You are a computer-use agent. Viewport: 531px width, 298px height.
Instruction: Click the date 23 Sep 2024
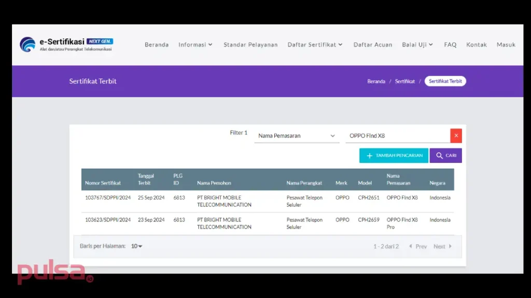(151, 220)
